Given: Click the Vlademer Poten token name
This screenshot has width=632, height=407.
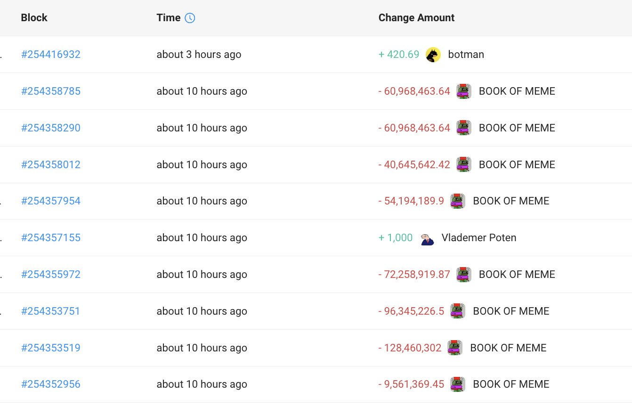Looking at the screenshot, I should pyautogui.click(x=479, y=238).
